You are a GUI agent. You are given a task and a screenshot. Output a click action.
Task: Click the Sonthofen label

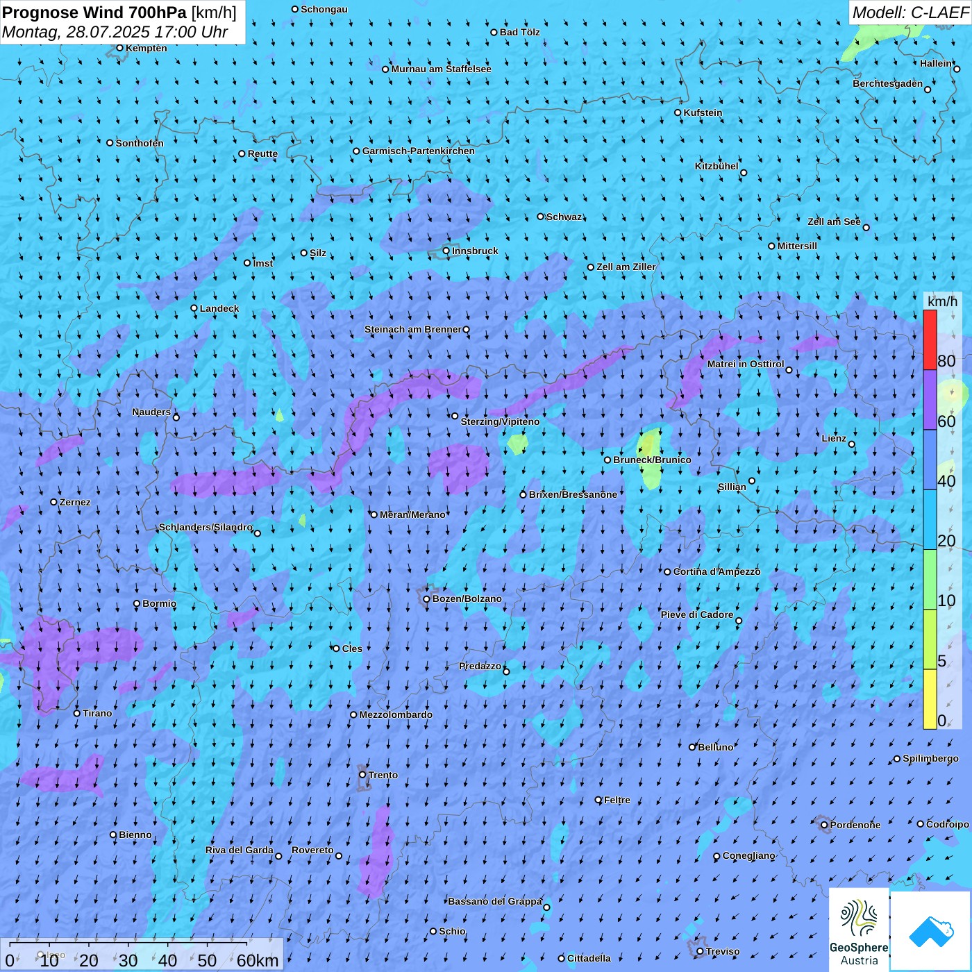tap(140, 143)
